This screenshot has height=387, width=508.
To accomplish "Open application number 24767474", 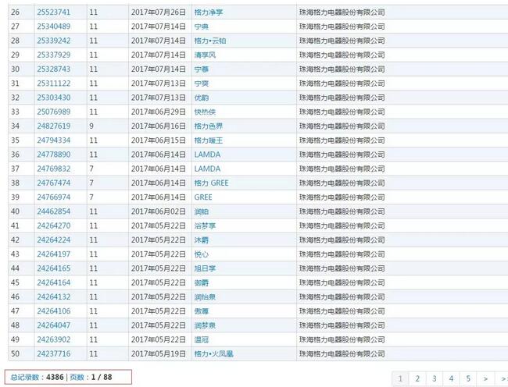I will pyautogui.click(x=53, y=183).
